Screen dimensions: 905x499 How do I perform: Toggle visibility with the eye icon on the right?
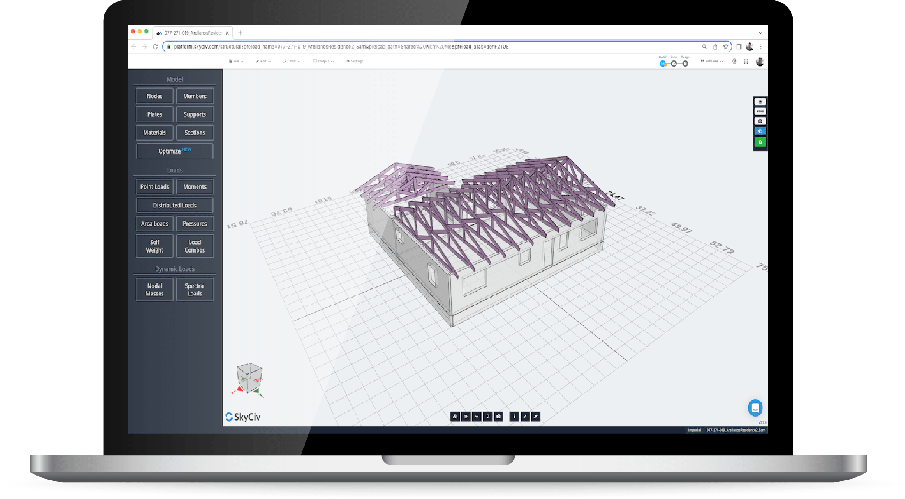760,101
